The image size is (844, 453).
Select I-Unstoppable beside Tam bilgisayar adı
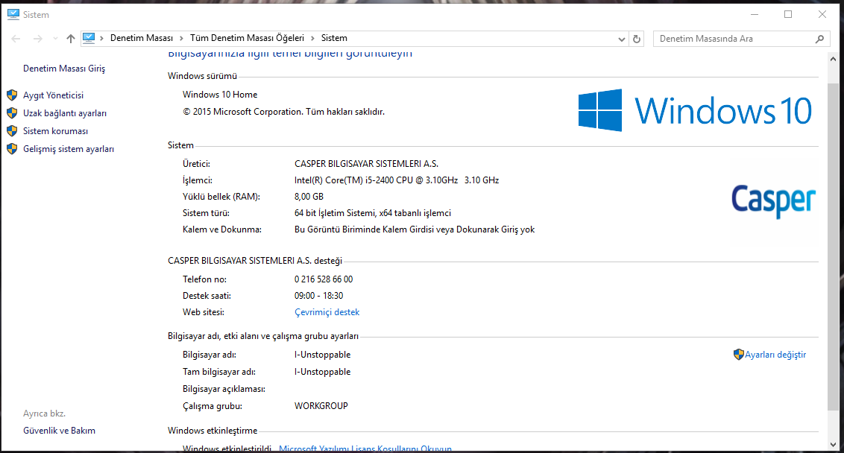click(x=322, y=372)
